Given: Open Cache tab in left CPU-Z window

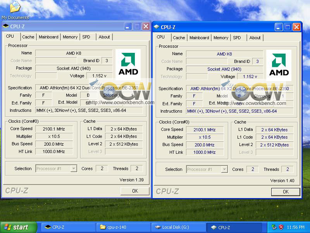Looking at the screenshot, I should pos(28,37).
